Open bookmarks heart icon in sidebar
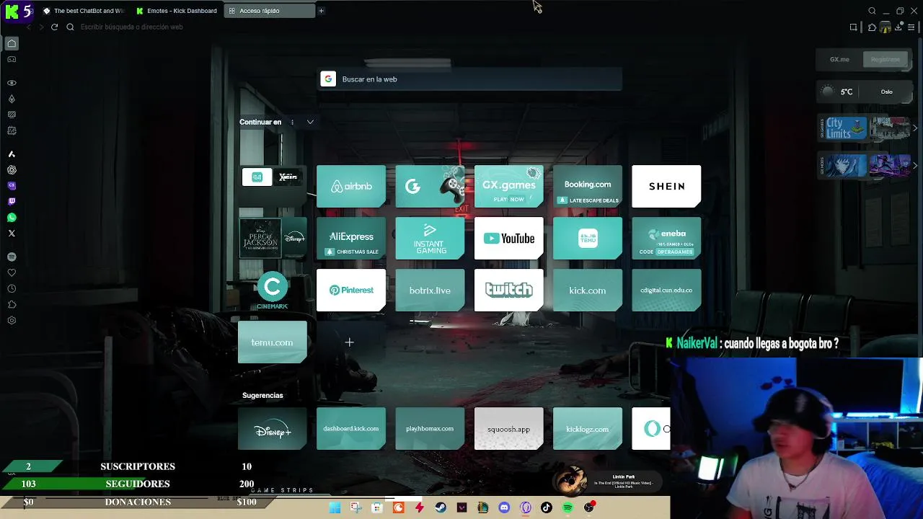Screen dimensions: 923x519 click(12, 272)
